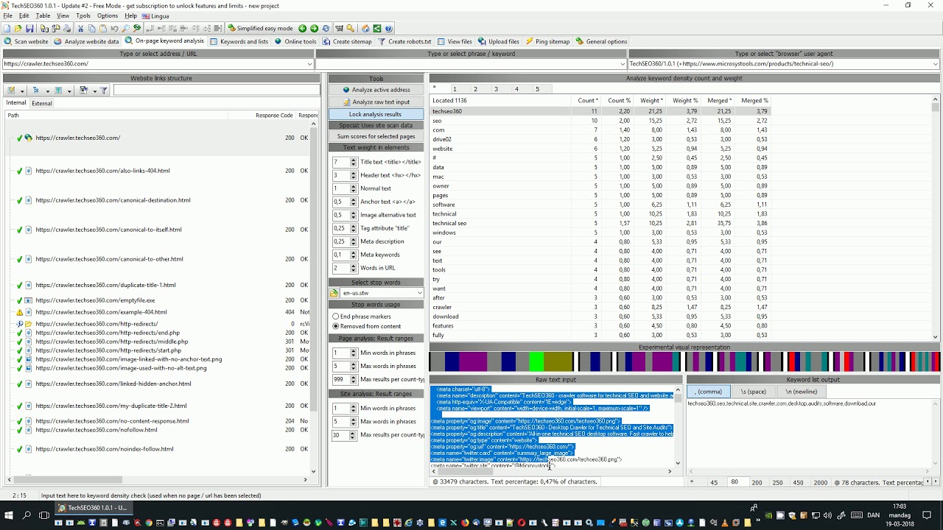Select the End phrase markers option

pos(336,317)
